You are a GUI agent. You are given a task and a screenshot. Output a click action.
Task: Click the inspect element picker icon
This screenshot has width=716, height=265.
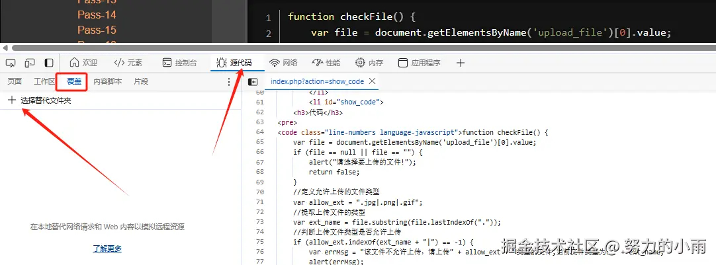click(x=11, y=63)
